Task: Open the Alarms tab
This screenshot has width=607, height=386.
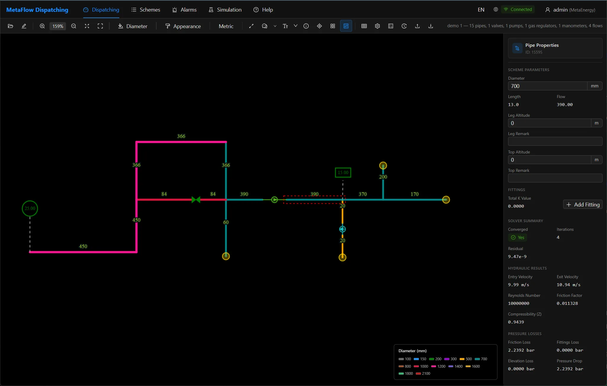Action: pyautogui.click(x=184, y=10)
